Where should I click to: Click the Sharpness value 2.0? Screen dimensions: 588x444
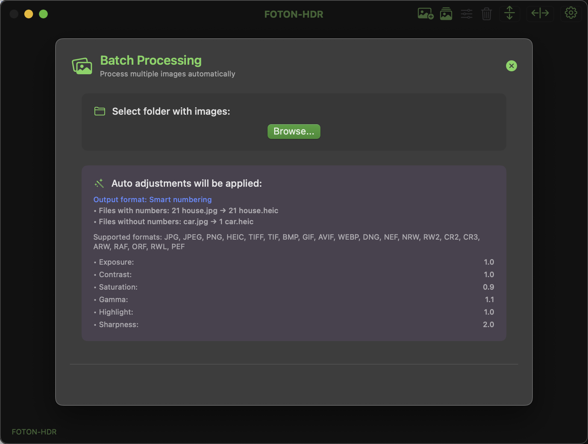coord(488,325)
